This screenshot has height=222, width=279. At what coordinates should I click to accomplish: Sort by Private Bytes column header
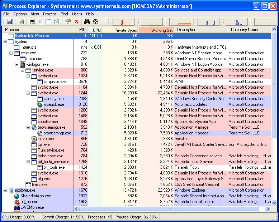tap(120, 30)
